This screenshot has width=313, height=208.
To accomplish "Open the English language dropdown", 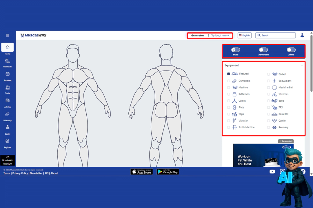I will (x=244, y=35).
